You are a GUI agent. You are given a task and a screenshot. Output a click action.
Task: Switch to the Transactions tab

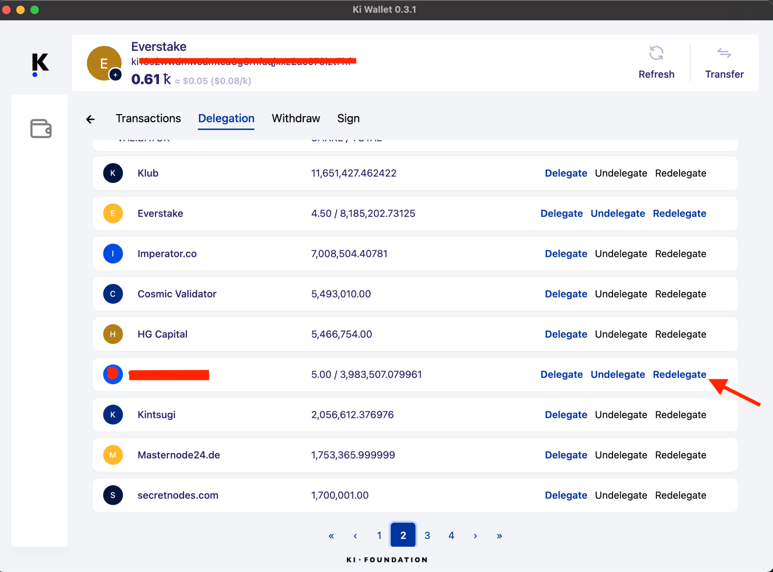pos(148,118)
